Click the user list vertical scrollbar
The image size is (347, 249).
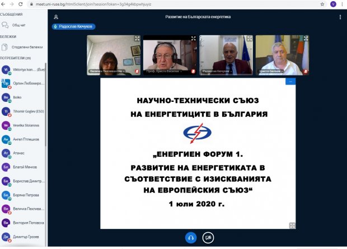(x=45, y=112)
